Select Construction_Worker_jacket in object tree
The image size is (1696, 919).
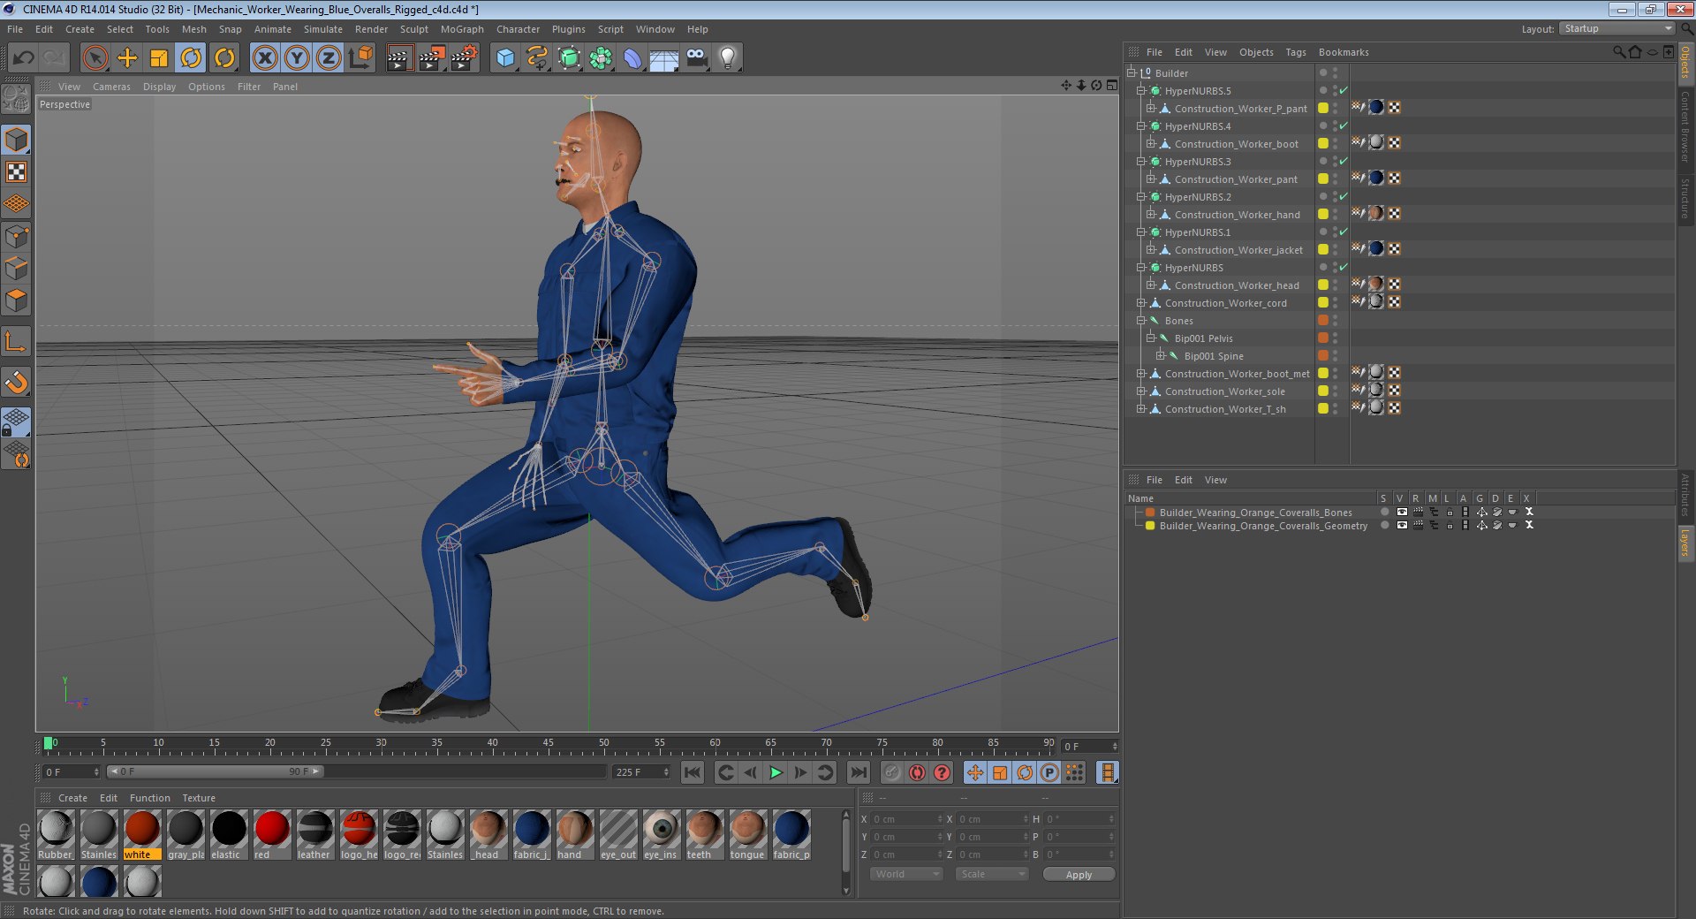1238,250
